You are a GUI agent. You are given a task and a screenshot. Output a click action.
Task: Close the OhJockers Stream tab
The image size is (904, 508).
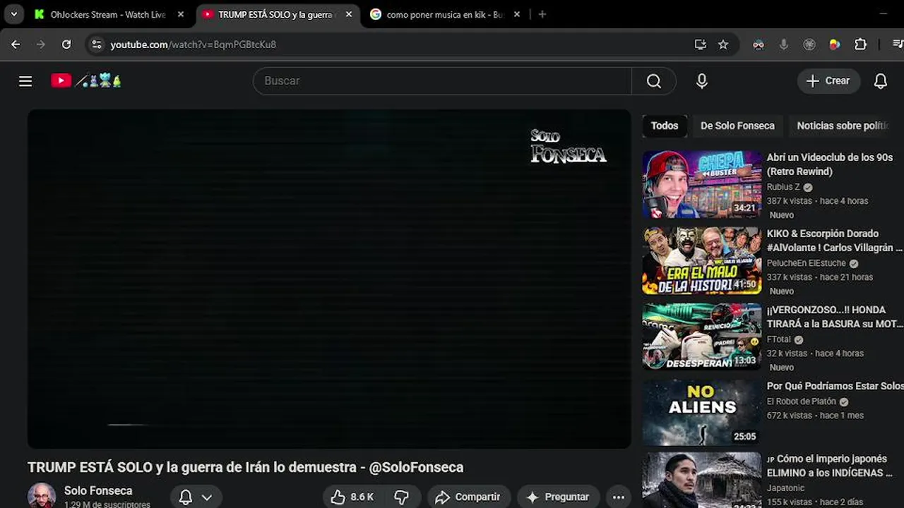tap(181, 14)
